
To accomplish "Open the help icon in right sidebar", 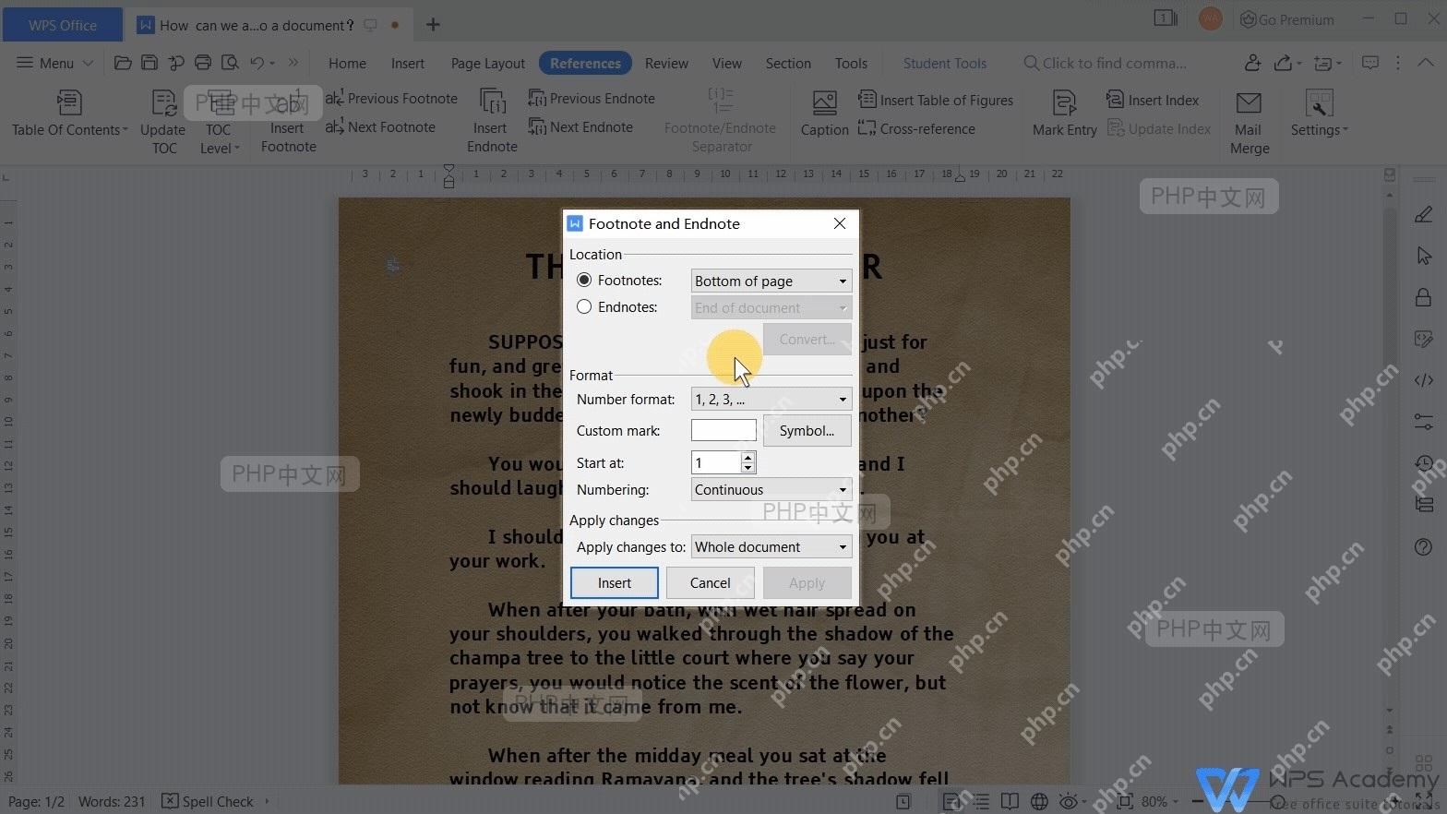I will 1423,547.
